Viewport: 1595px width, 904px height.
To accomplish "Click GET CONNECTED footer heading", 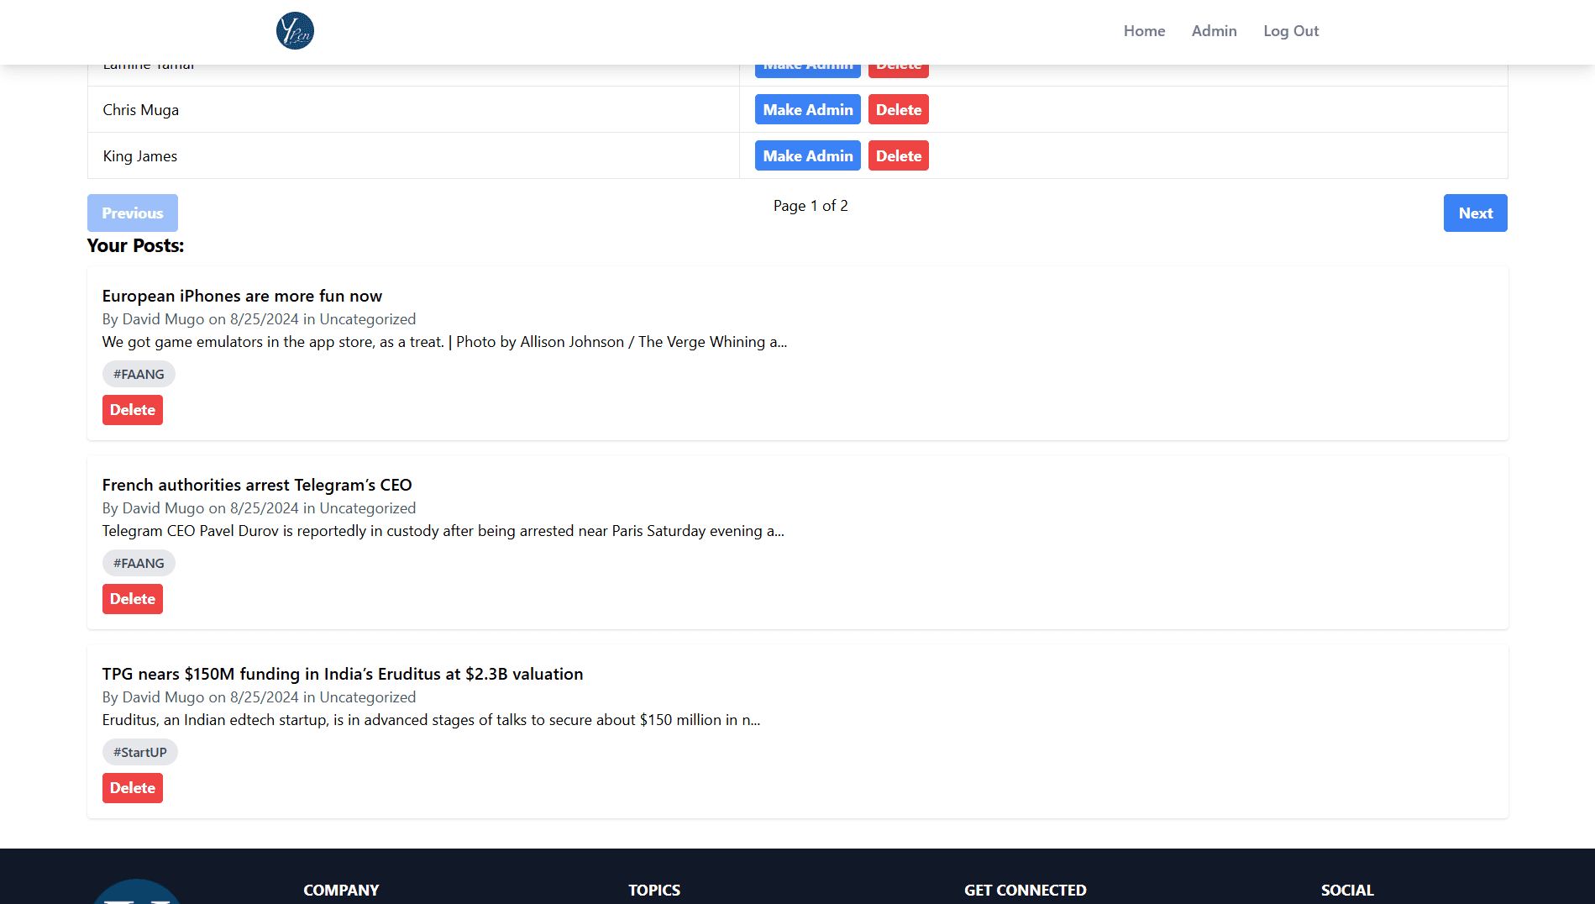I will (1025, 890).
